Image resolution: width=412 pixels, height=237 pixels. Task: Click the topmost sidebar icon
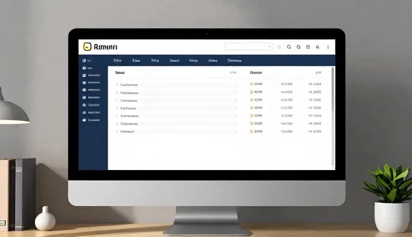(84, 61)
